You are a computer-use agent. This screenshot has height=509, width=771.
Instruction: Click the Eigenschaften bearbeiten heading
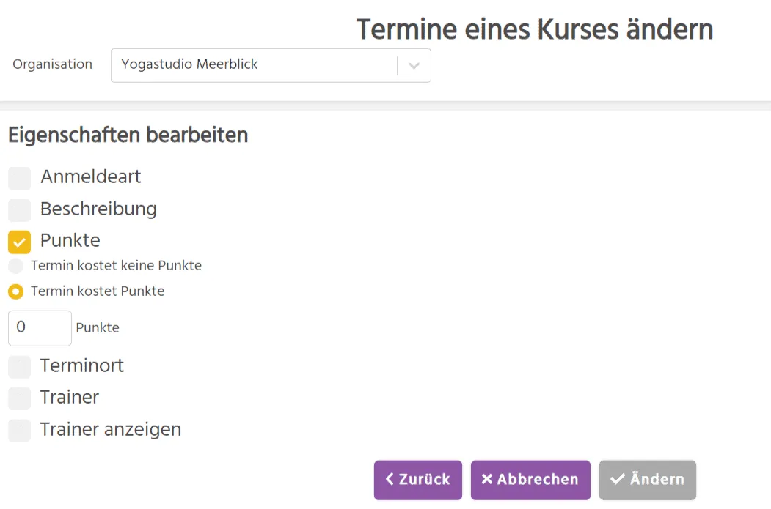[128, 135]
